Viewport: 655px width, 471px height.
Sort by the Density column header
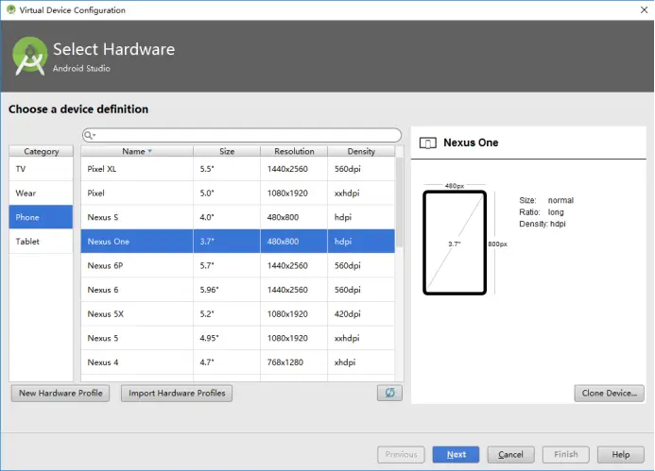361,151
